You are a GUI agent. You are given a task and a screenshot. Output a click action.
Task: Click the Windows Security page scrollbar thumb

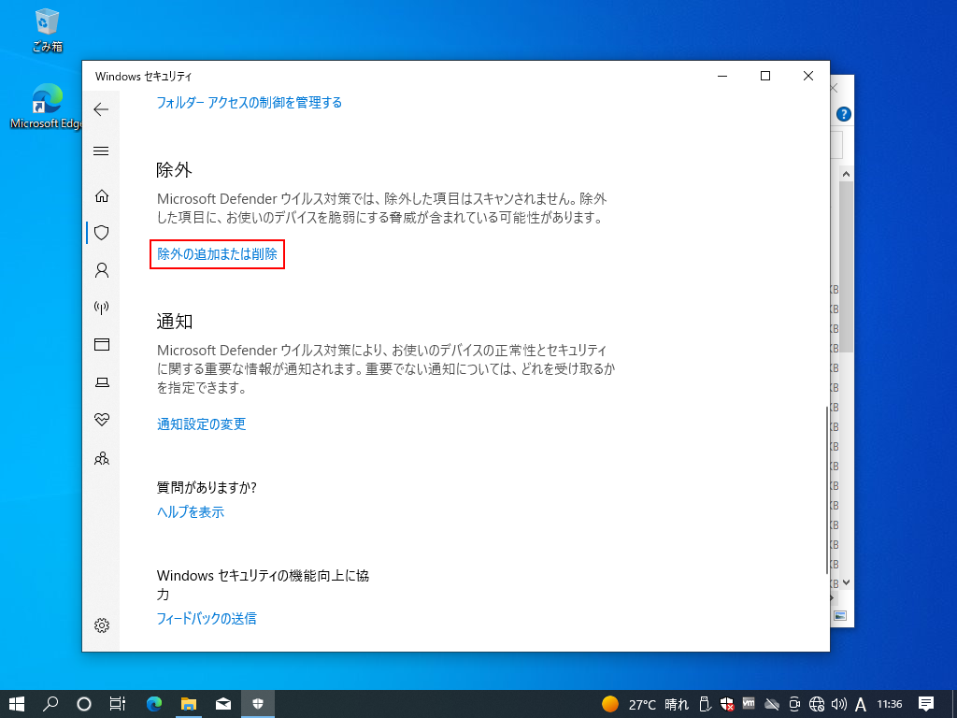click(827, 490)
